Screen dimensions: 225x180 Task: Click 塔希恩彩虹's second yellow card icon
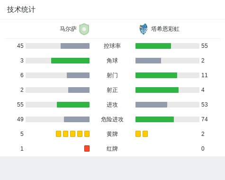point(145,134)
